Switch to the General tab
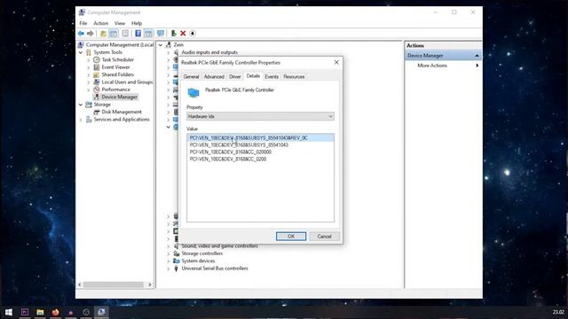This screenshot has height=319, width=568. coord(191,77)
